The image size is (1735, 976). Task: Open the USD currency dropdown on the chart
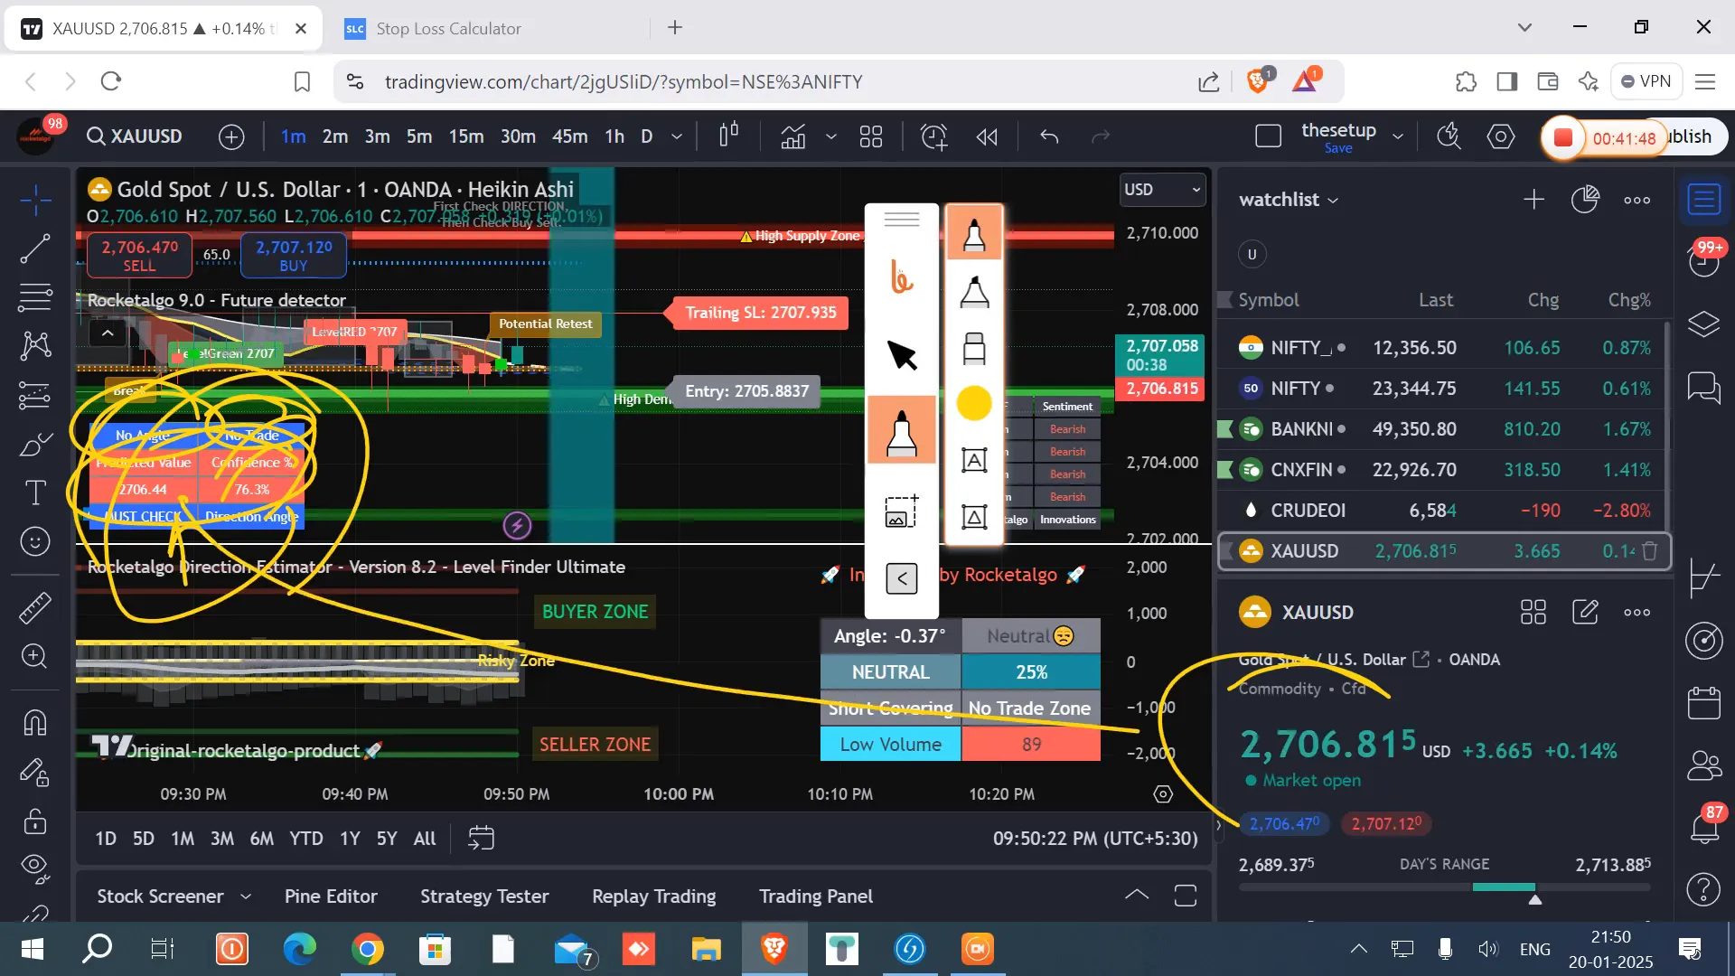click(x=1162, y=190)
